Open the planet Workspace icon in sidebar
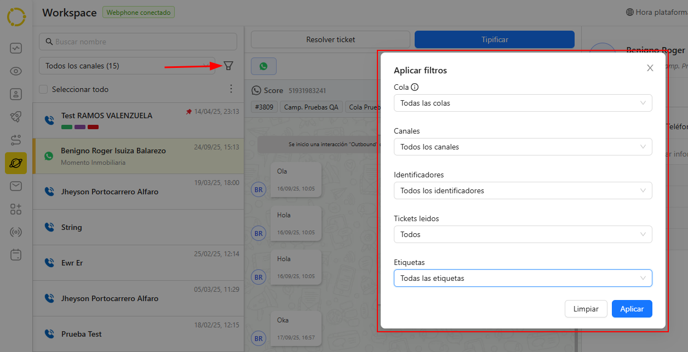688x352 pixels. pos(16,163)
